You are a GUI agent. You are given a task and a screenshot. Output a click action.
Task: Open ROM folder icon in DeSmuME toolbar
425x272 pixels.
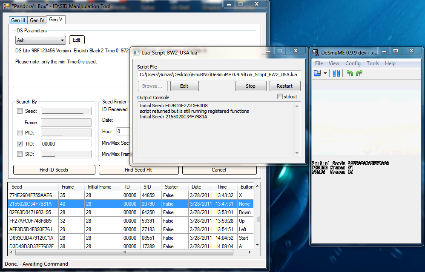coord(317,73)
